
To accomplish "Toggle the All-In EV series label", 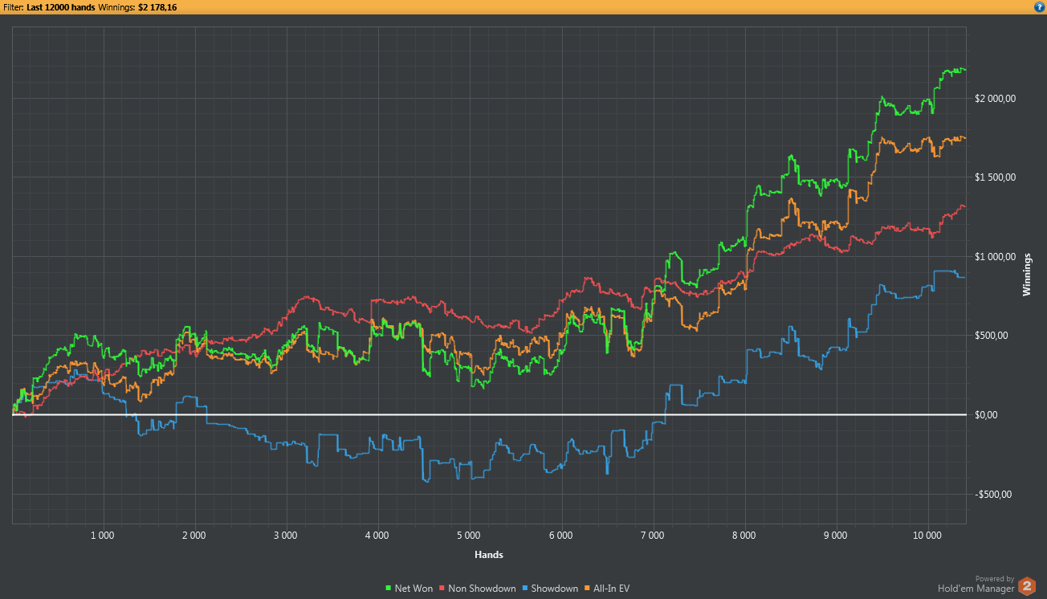I will coord(611,589).
